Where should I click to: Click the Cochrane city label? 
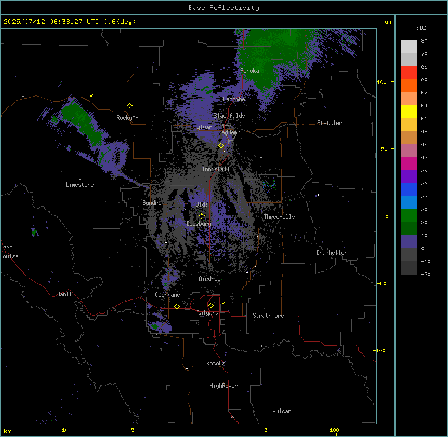[x=167, y=295]
